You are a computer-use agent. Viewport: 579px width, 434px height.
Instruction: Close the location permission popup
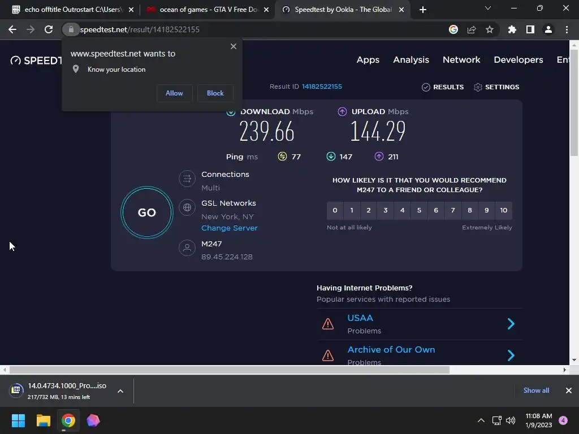coord(234,46)
